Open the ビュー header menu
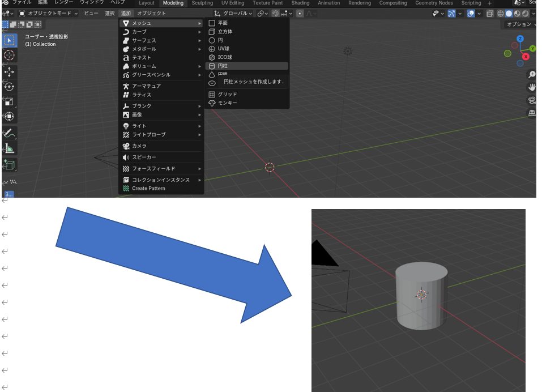 pyautogui.click(x=91, y=13)
